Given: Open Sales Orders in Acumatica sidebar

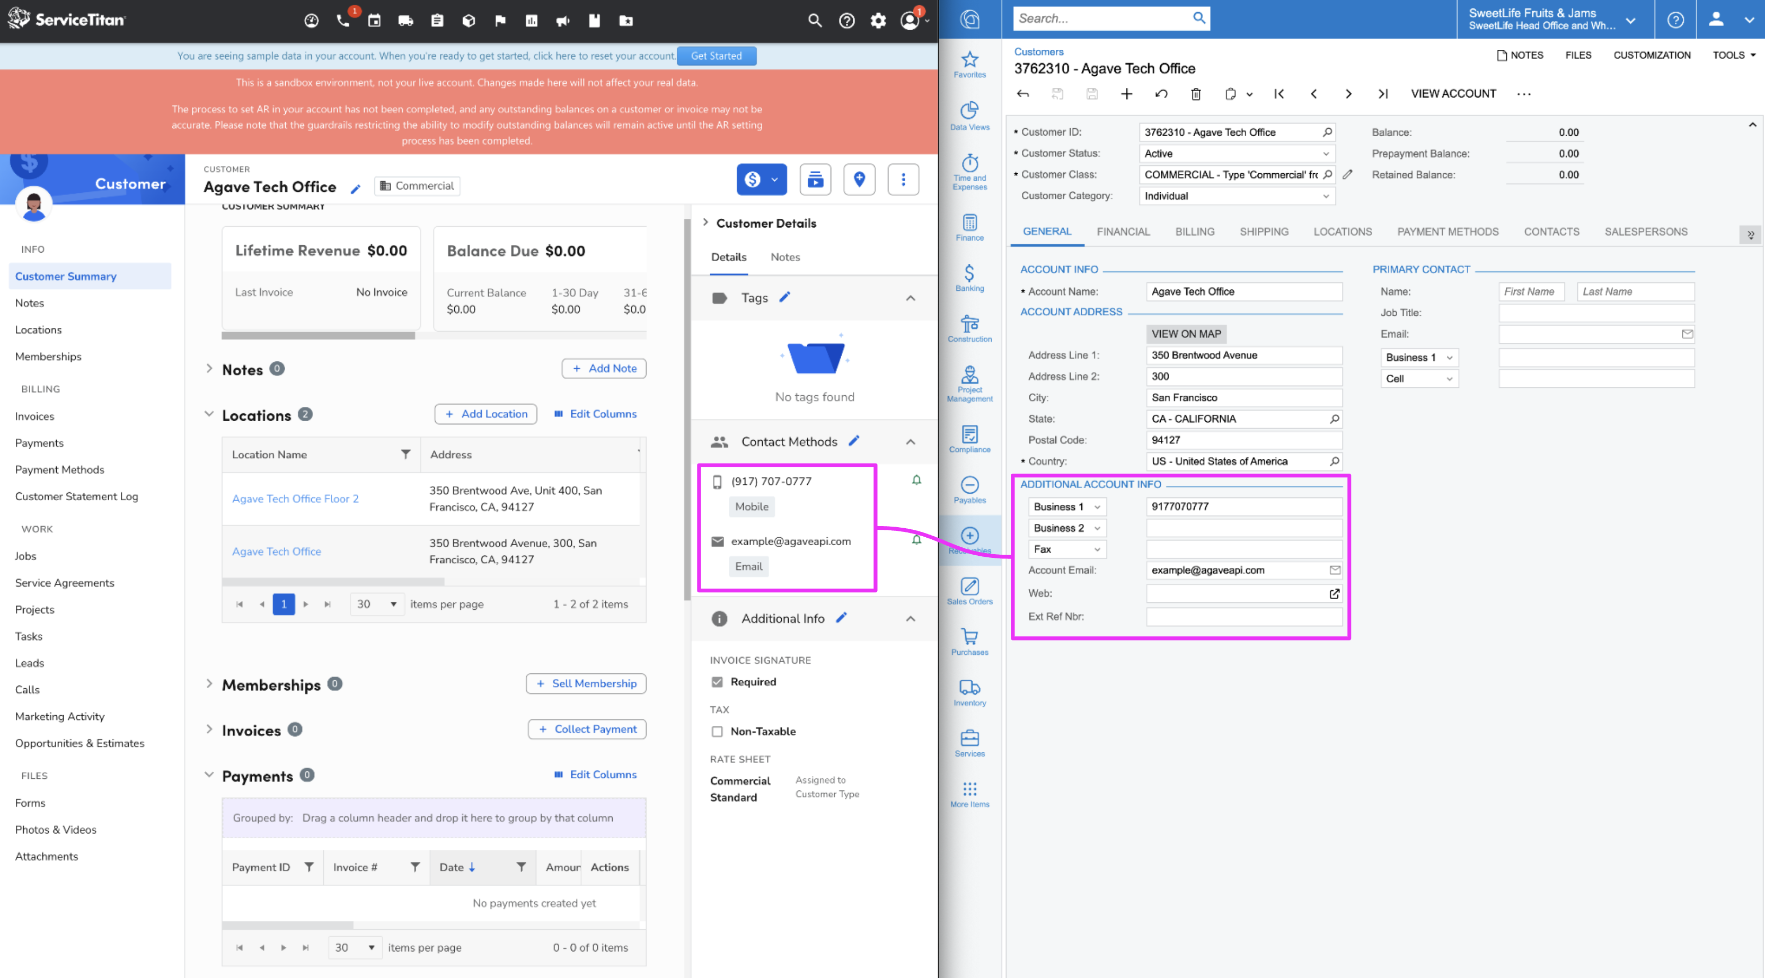Looking at the screenshot, I should (969, 591).
